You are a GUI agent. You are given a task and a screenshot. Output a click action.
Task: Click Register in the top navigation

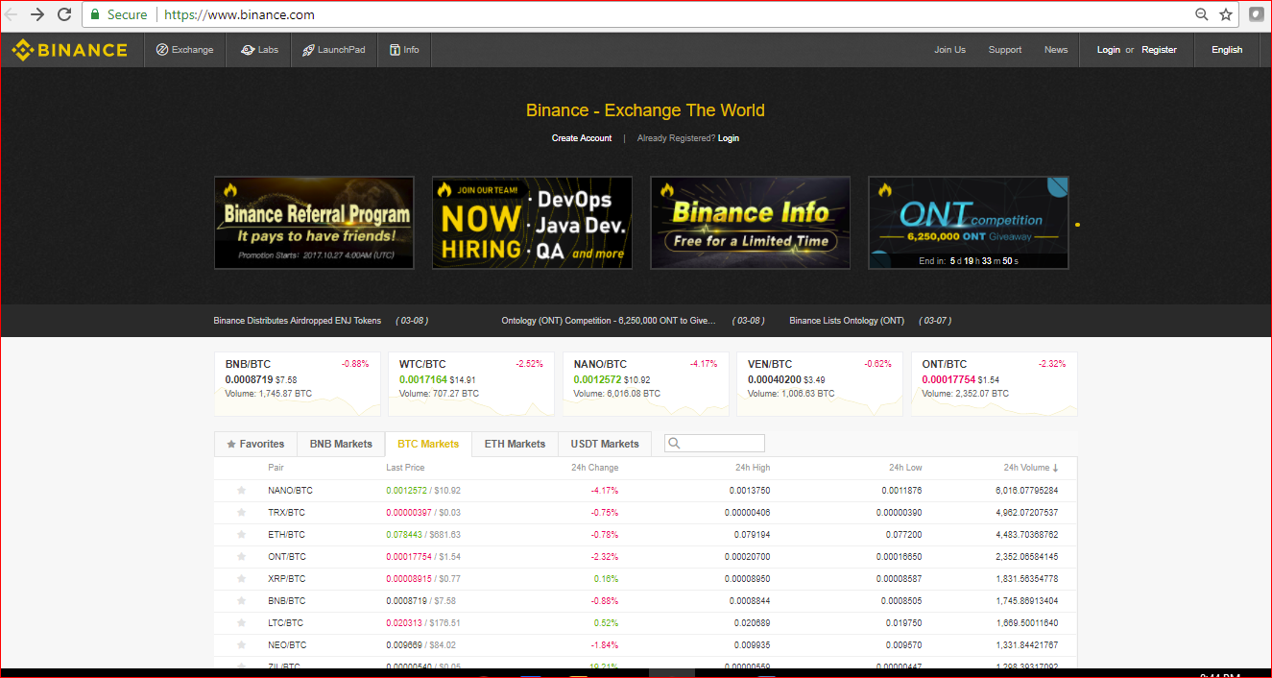(x=1159, y=50)
